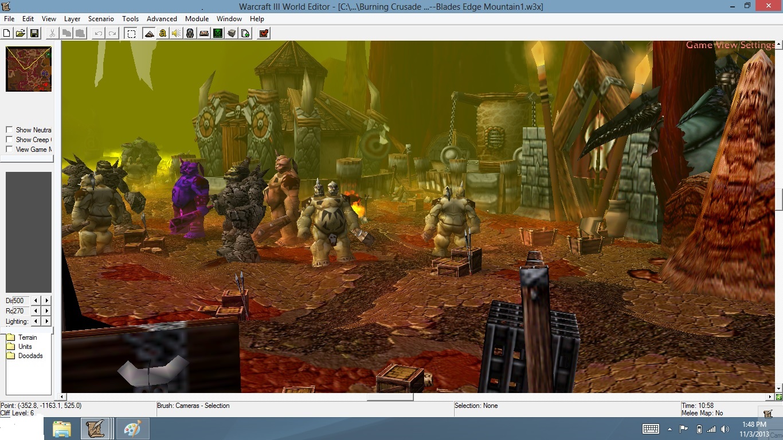The width and height of the screenshot is (783, 440).
Task: Click the minimap preview thumbnail
Action: tap(29, 69)
